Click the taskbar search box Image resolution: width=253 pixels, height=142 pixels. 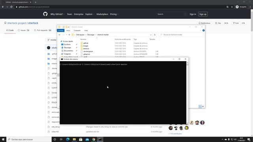pyautogui.click(x=29, y=139)
